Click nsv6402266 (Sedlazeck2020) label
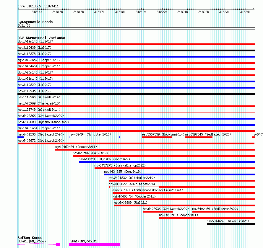 coord(41,116)
